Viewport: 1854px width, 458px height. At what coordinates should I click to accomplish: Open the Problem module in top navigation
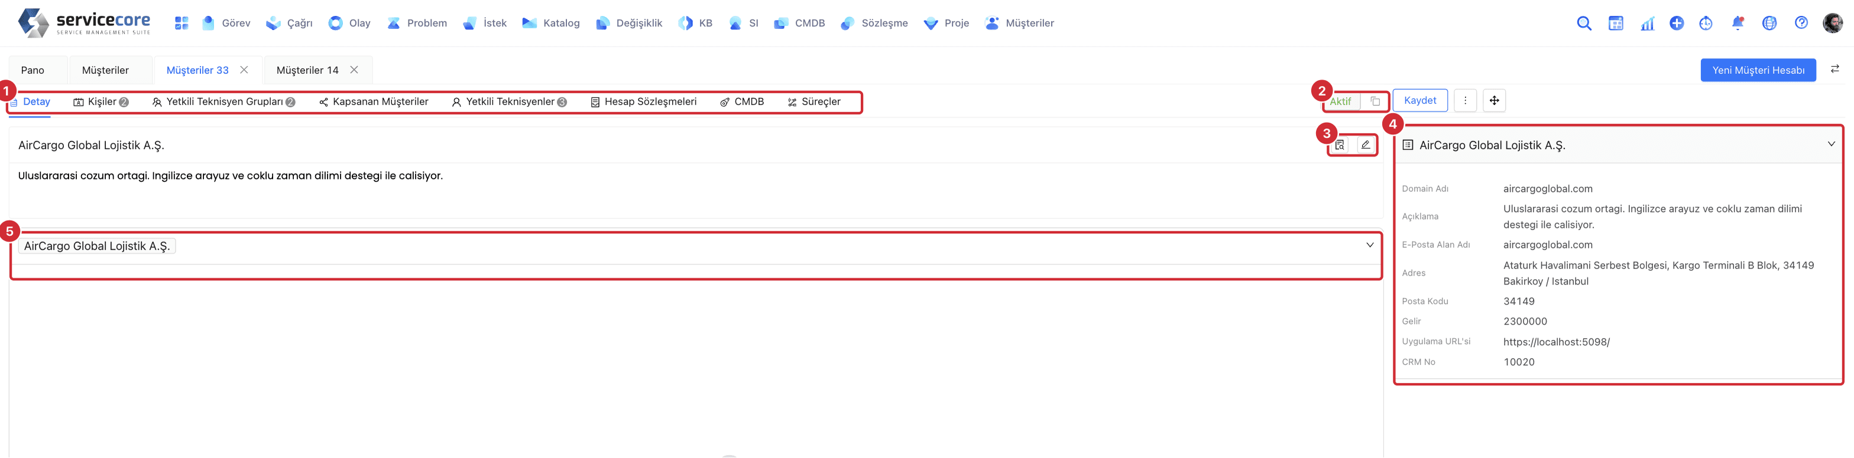[417, 23]
